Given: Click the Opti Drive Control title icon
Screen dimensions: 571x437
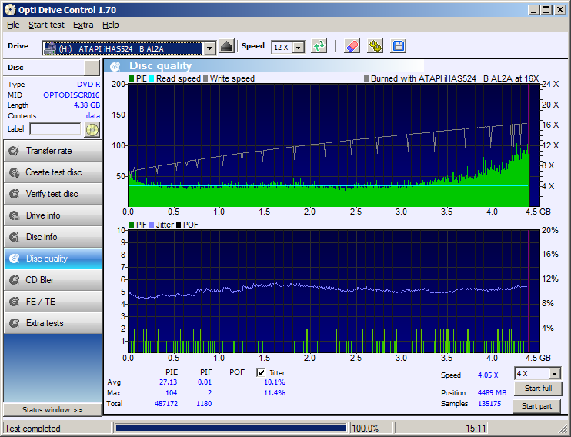Looking at the screenshot, I should pyautogui.click(x=10, y=9).
